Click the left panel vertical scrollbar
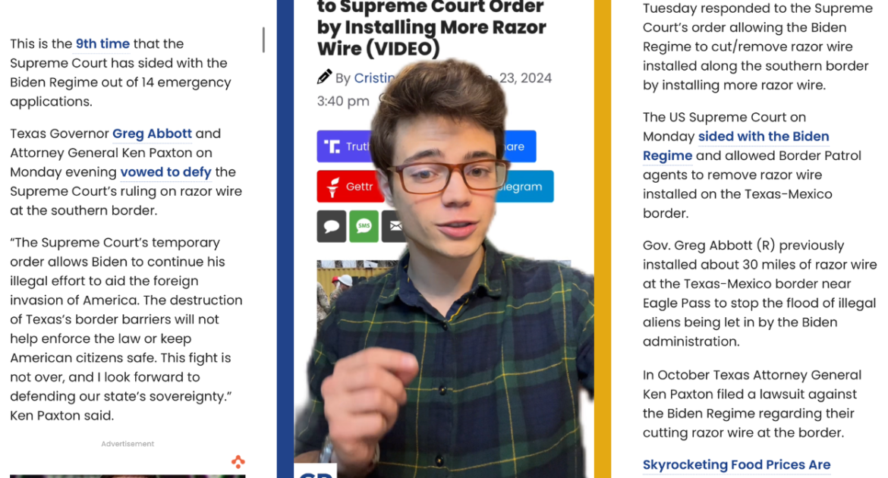888x478 pixels. [263, 39]
